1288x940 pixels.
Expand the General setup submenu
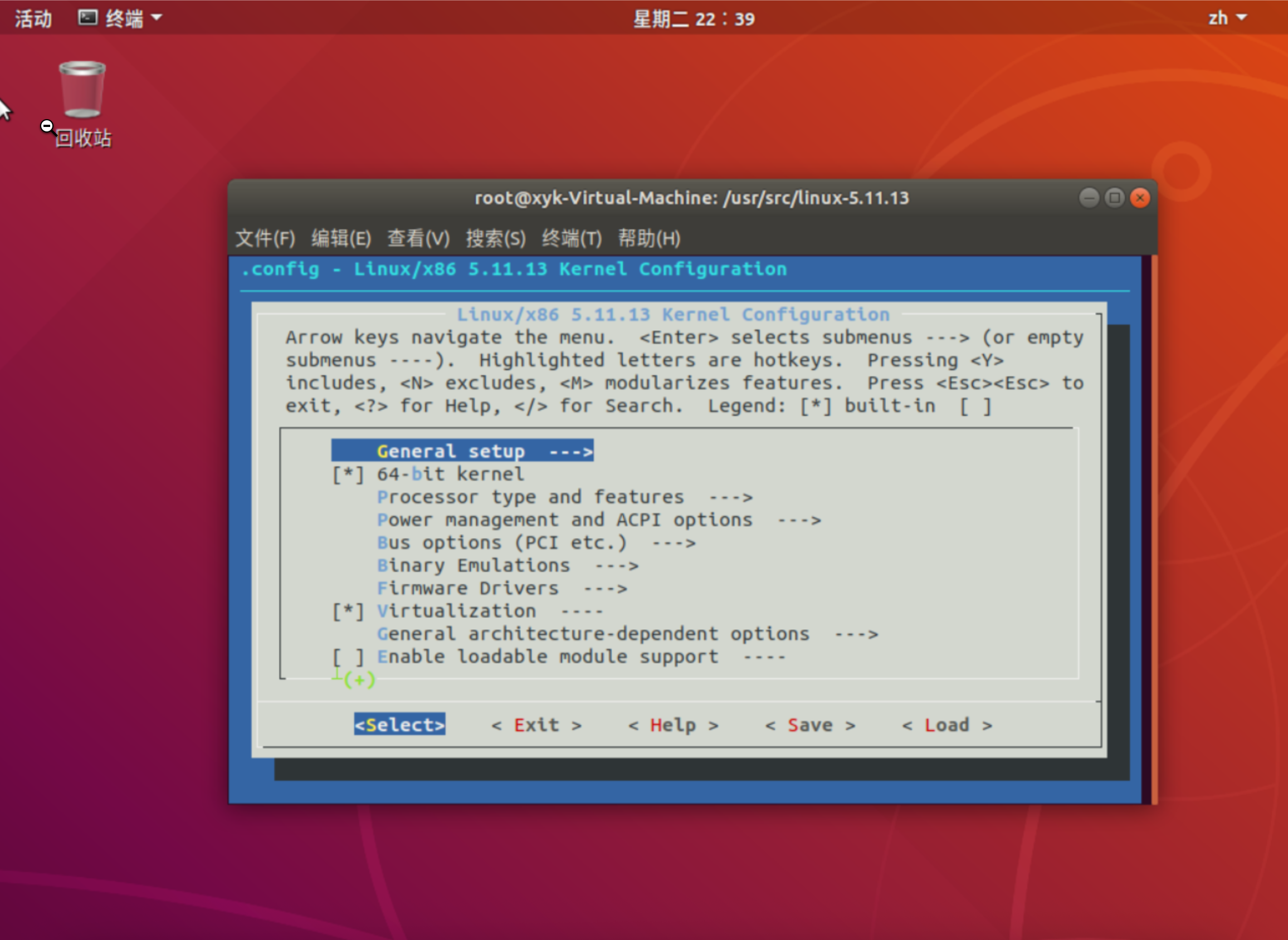(x=461, y=451)
